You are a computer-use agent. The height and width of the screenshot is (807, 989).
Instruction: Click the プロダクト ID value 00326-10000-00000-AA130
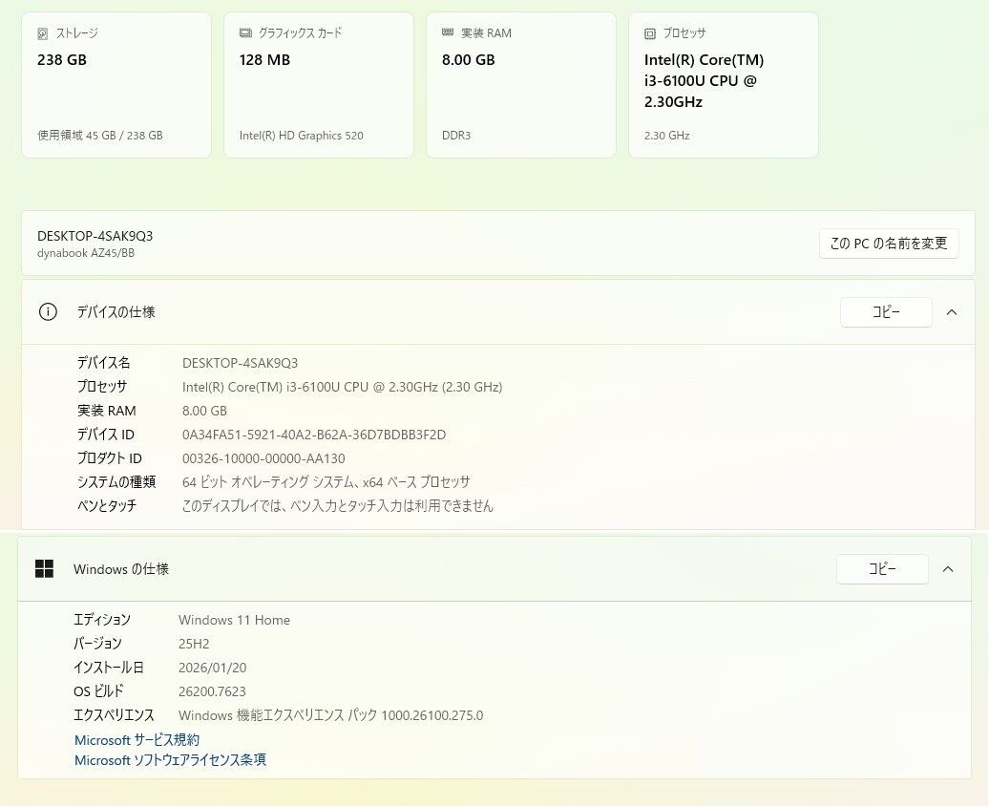click(x=263, y=458)
